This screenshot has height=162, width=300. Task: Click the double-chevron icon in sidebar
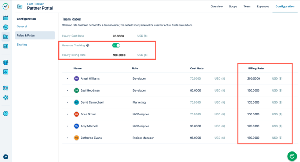pyautogui.click(x=6, y=27)
